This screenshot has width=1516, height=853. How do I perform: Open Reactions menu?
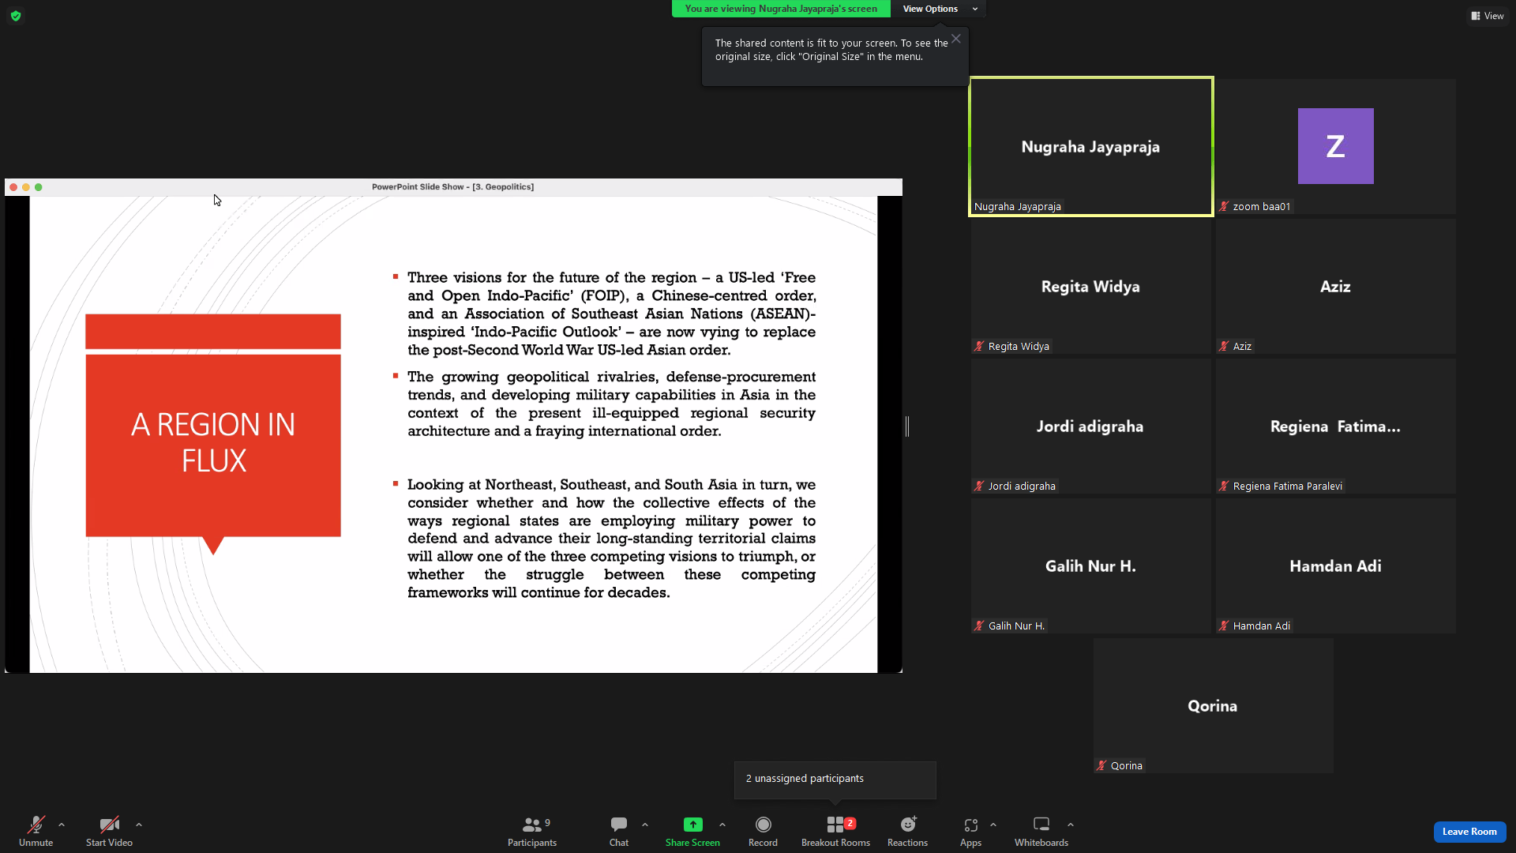907,831
